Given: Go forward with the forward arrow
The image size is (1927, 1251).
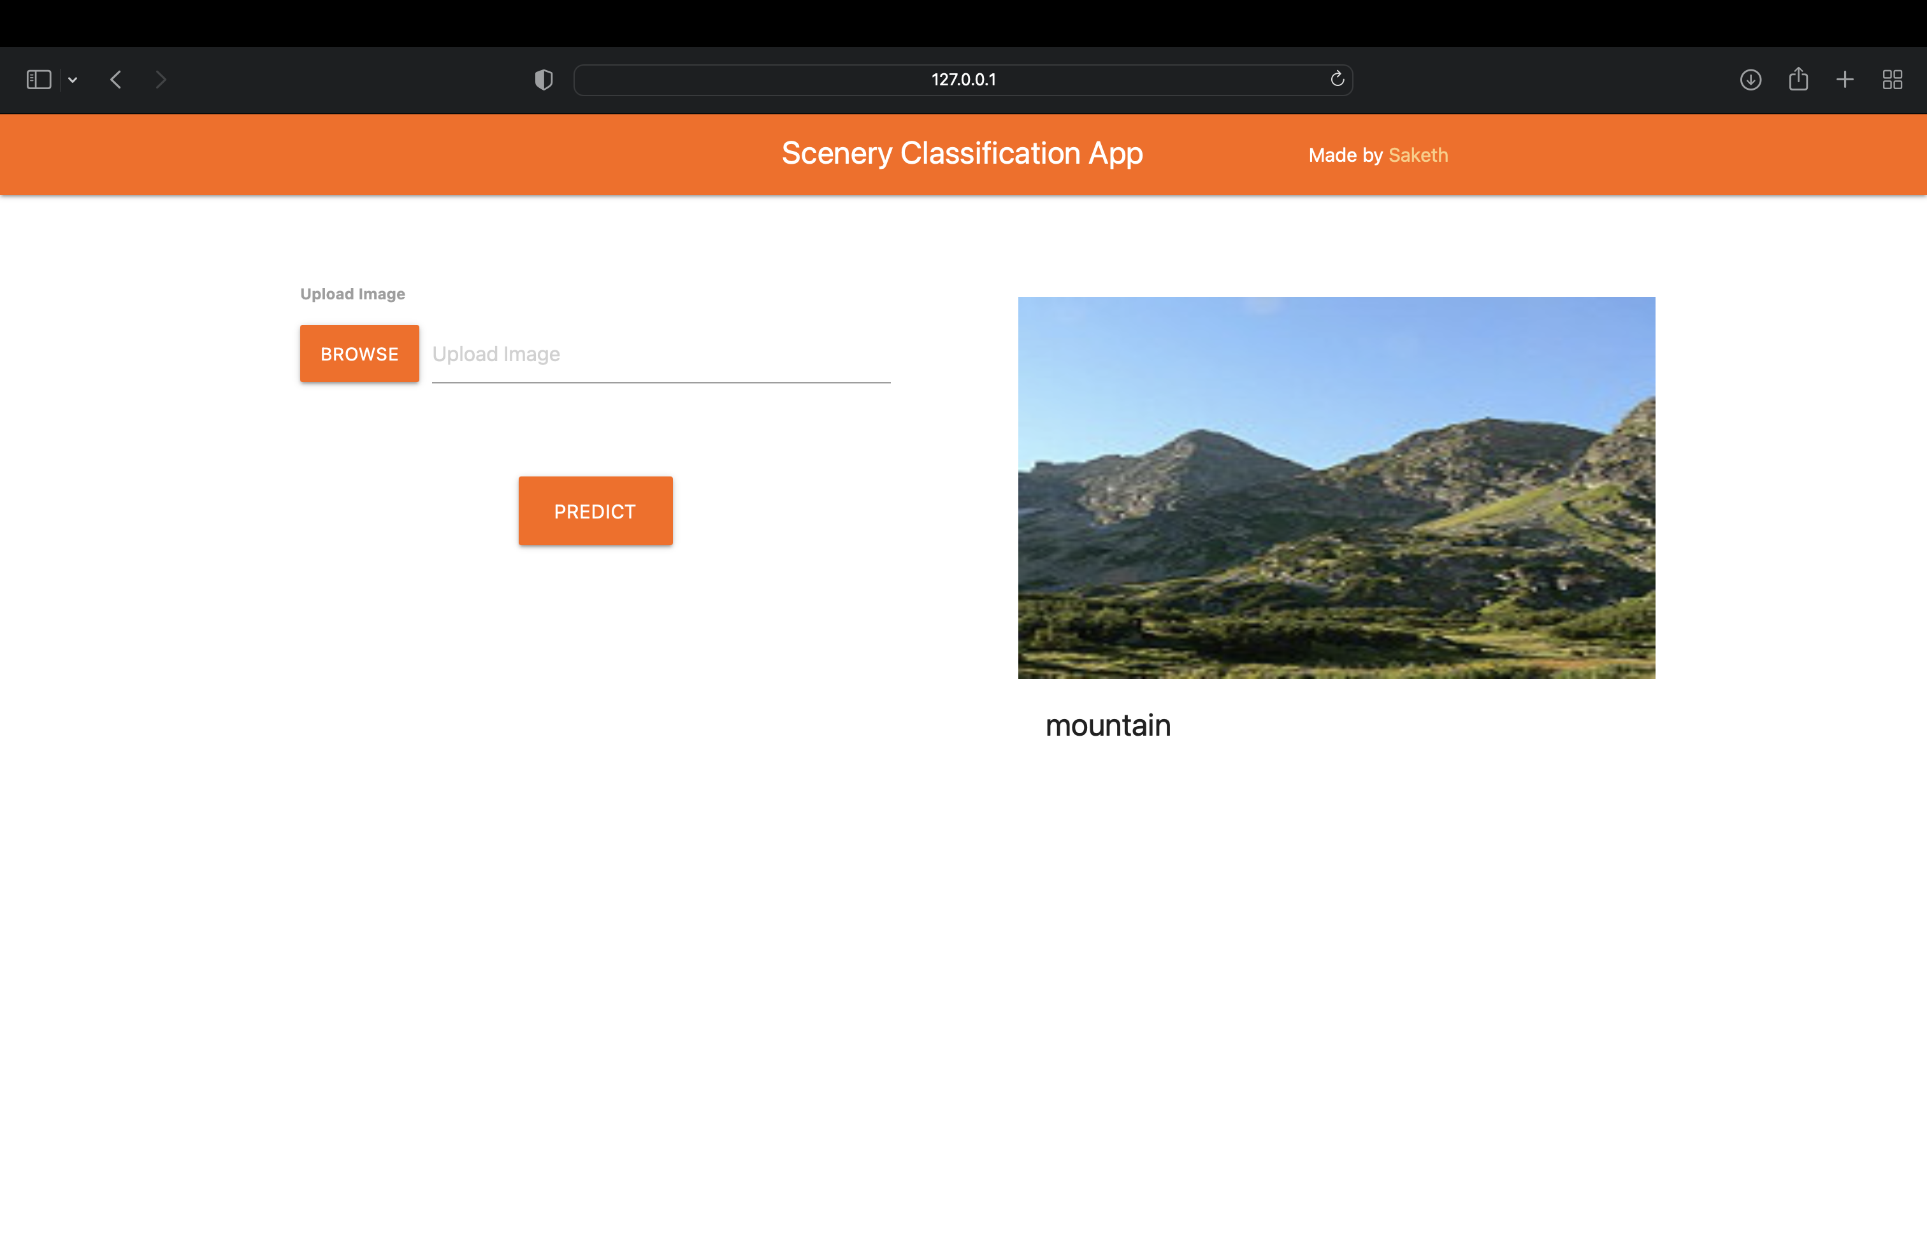Looking at the screenshot, I should 161,79.
